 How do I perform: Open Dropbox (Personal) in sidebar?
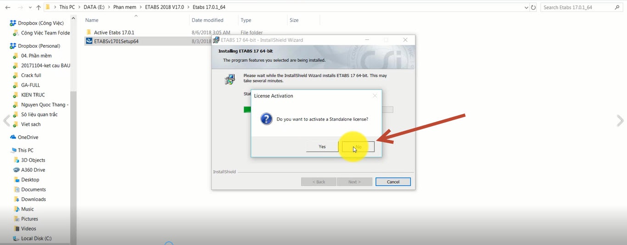pyautogui.click(x=39, y=46)
